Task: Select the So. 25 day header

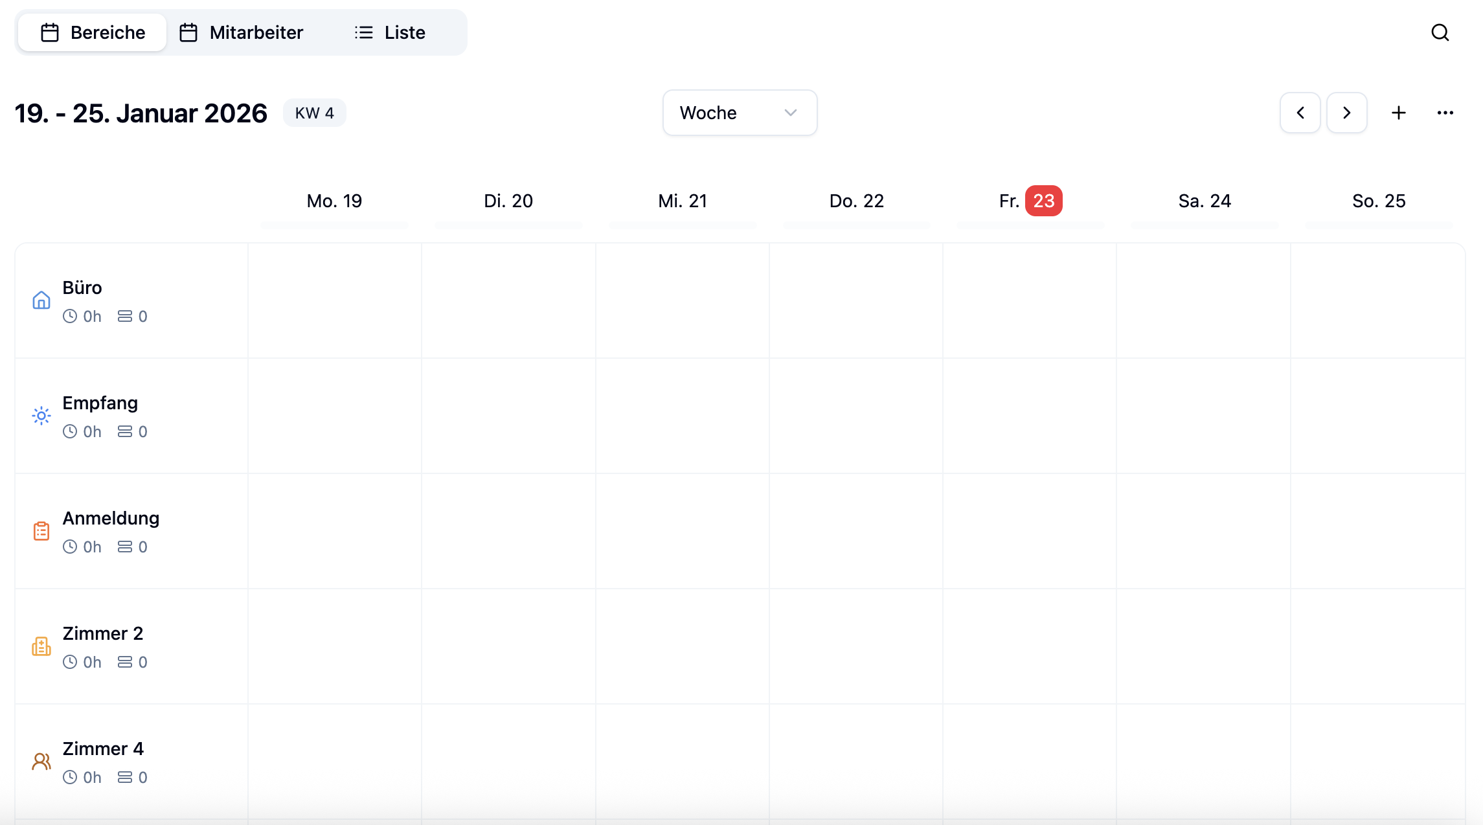Action: pos(1379,201)
